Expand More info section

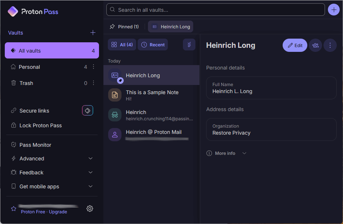(227, 153)
